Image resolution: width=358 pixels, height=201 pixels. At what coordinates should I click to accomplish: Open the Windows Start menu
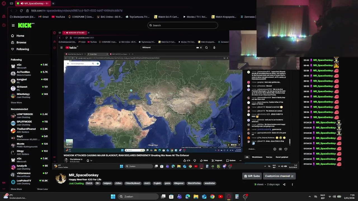(x=113, y=197)
